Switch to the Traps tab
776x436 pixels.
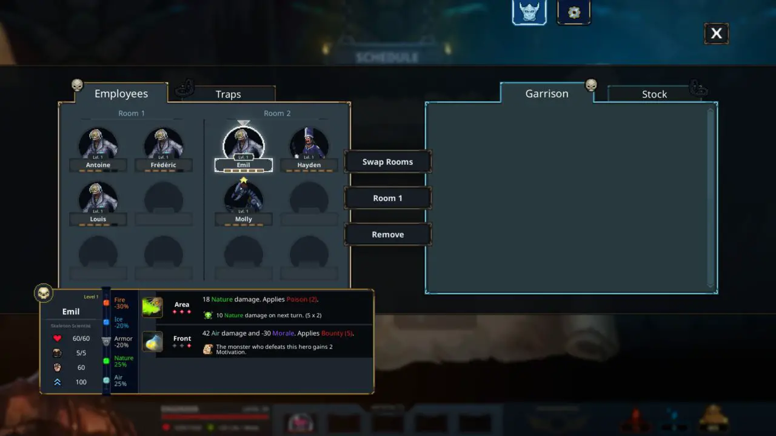pyautogui.click(x=228, y=94)
